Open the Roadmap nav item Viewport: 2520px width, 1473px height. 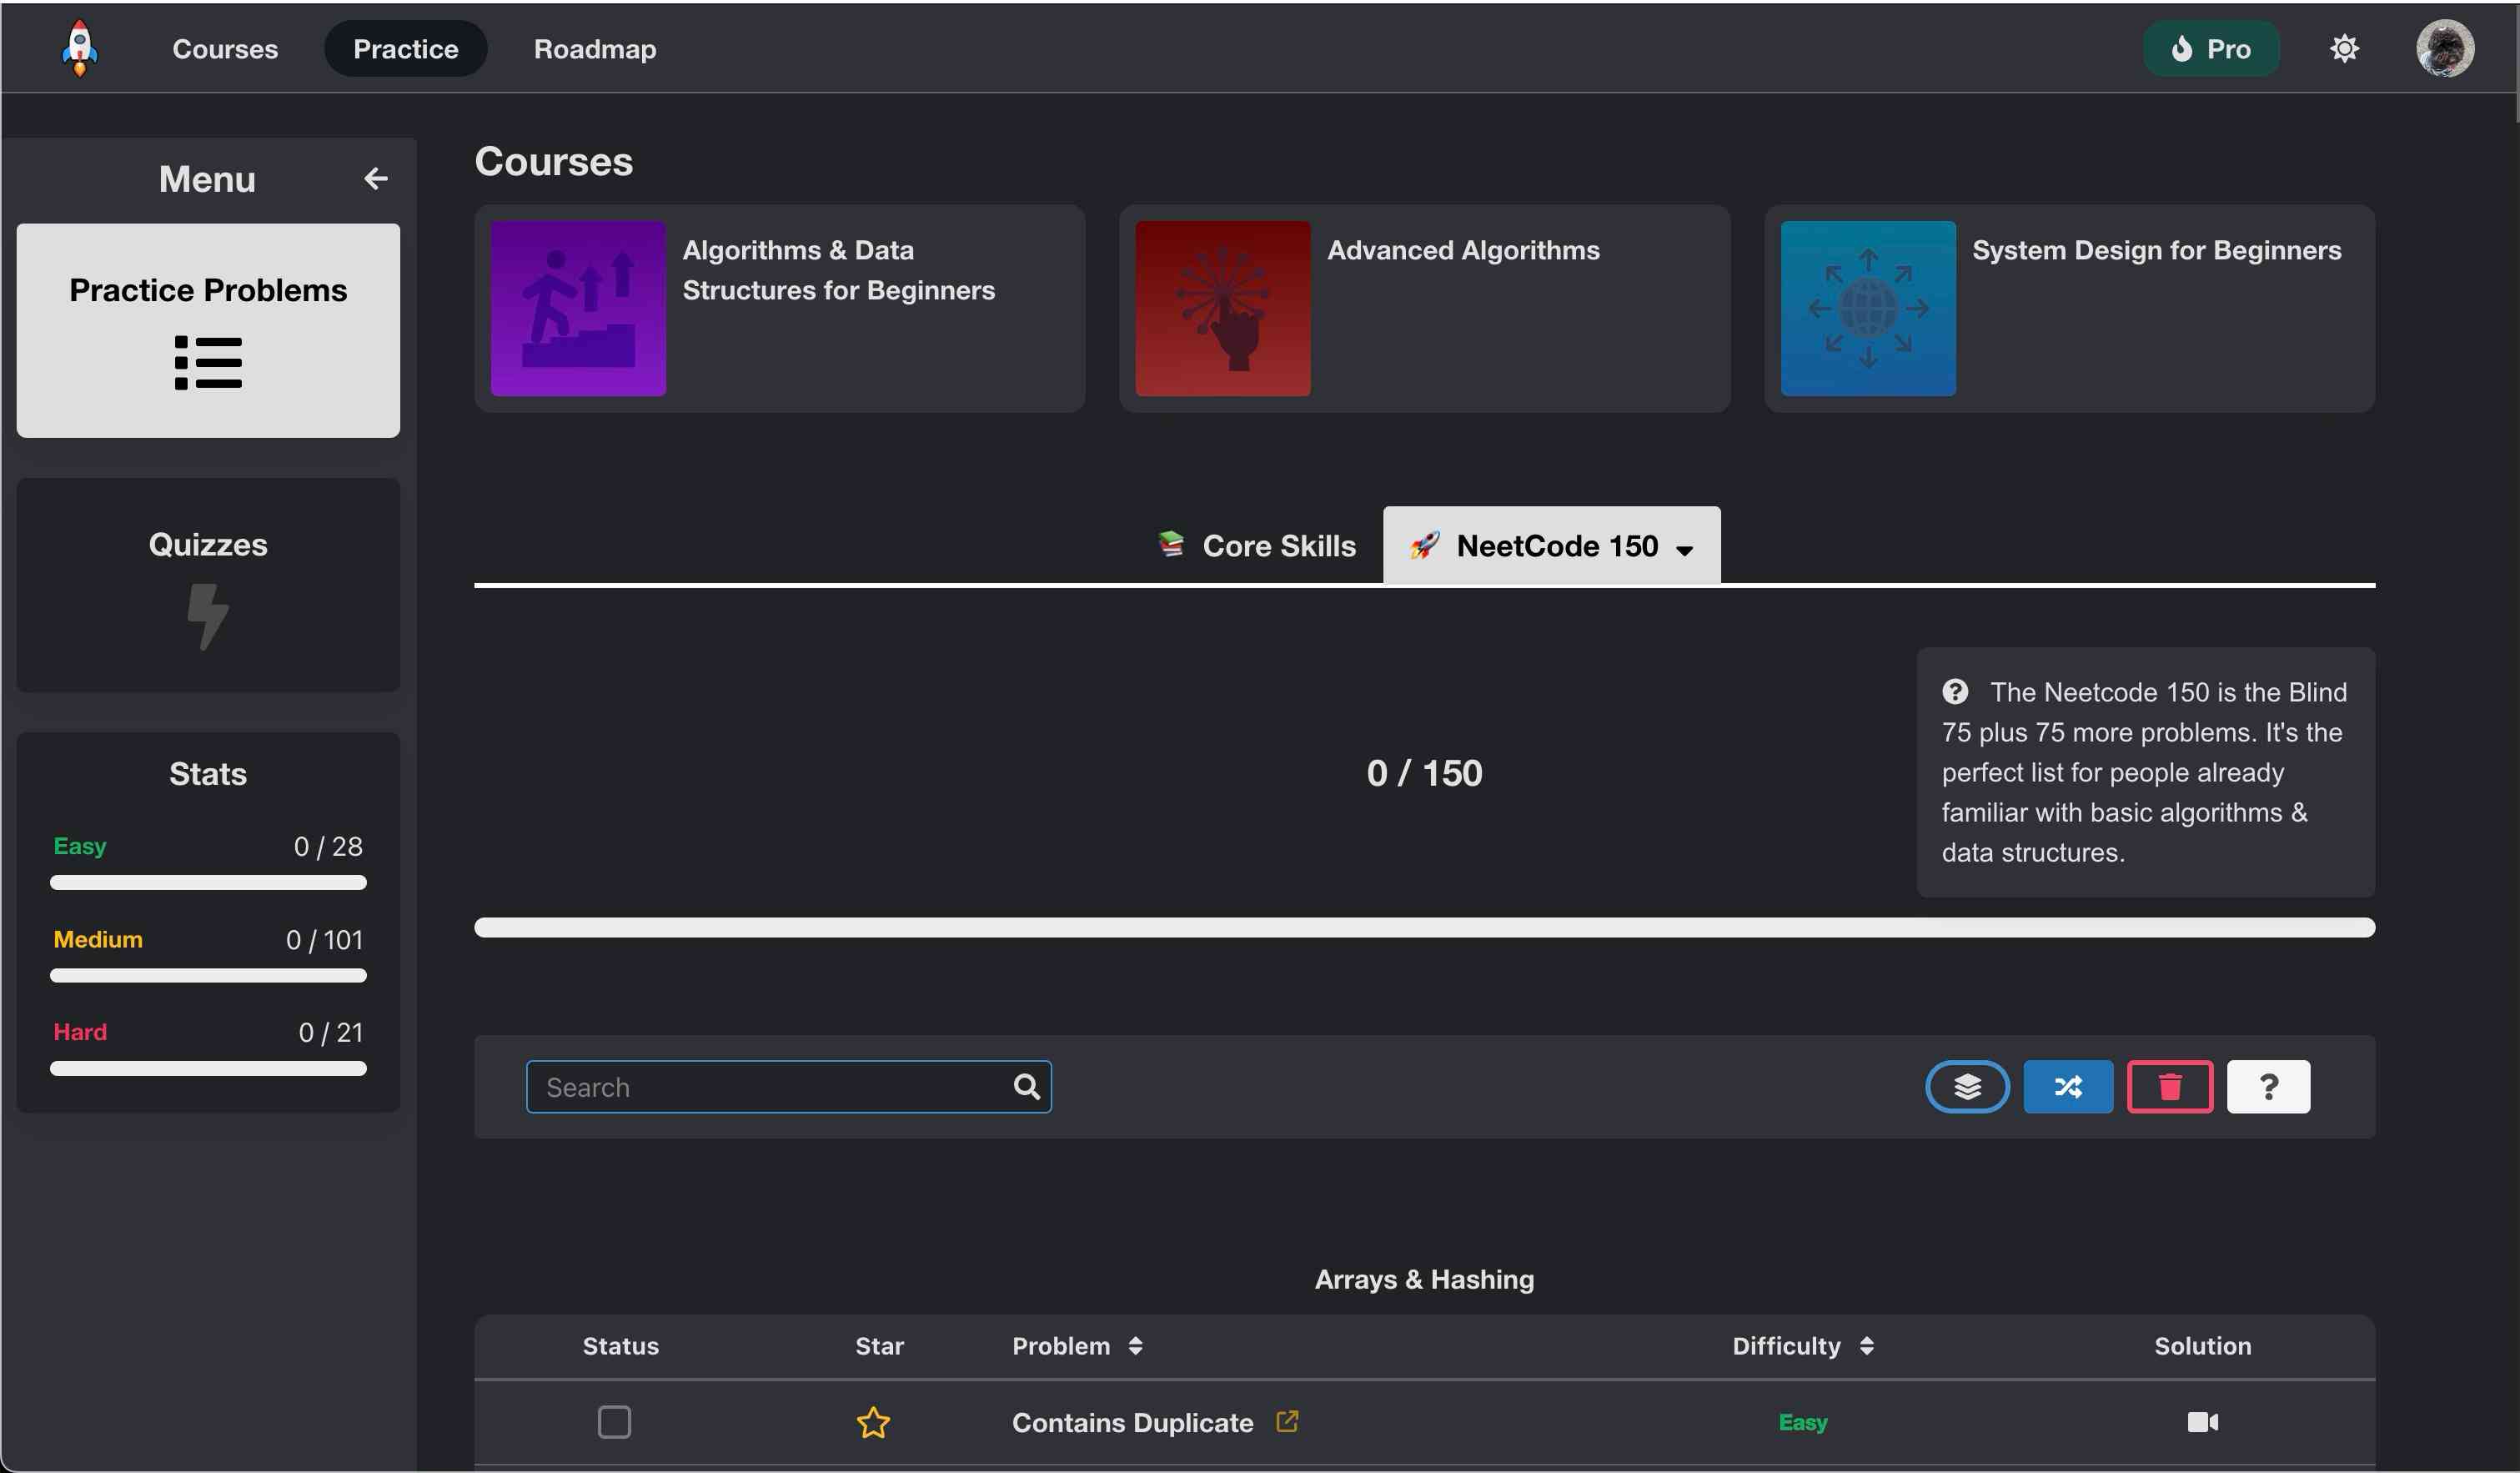595,48
